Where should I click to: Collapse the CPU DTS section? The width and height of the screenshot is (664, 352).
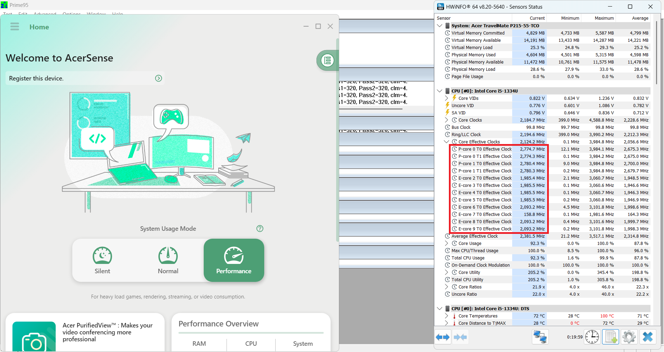point(440,308)
